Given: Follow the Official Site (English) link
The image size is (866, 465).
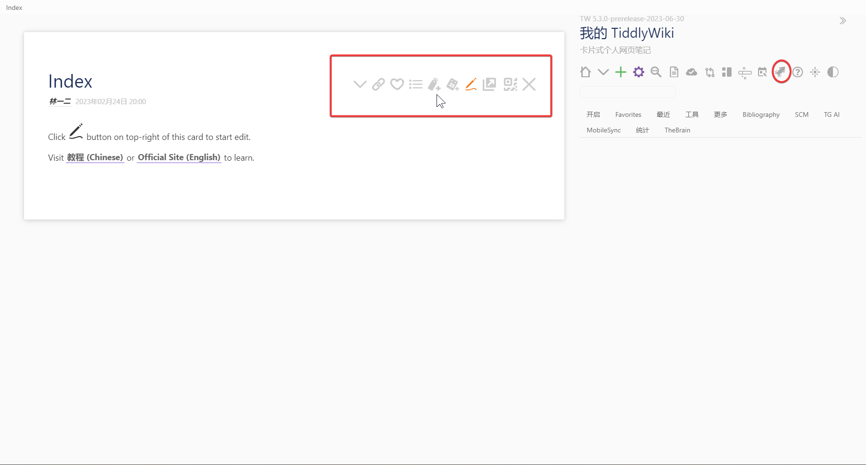Looking at the screenshot, I should (179, 157).
